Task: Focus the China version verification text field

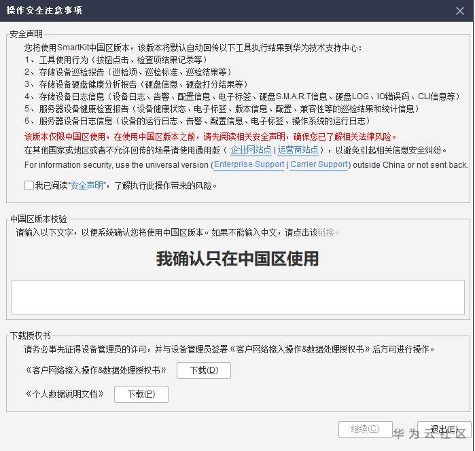Action: pyautogui.click(x=238, y=297)
